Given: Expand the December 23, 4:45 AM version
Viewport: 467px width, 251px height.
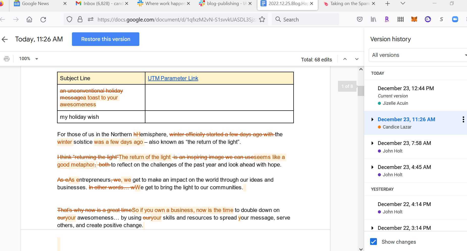Looking at the screenshot, I should coord(372,167).
